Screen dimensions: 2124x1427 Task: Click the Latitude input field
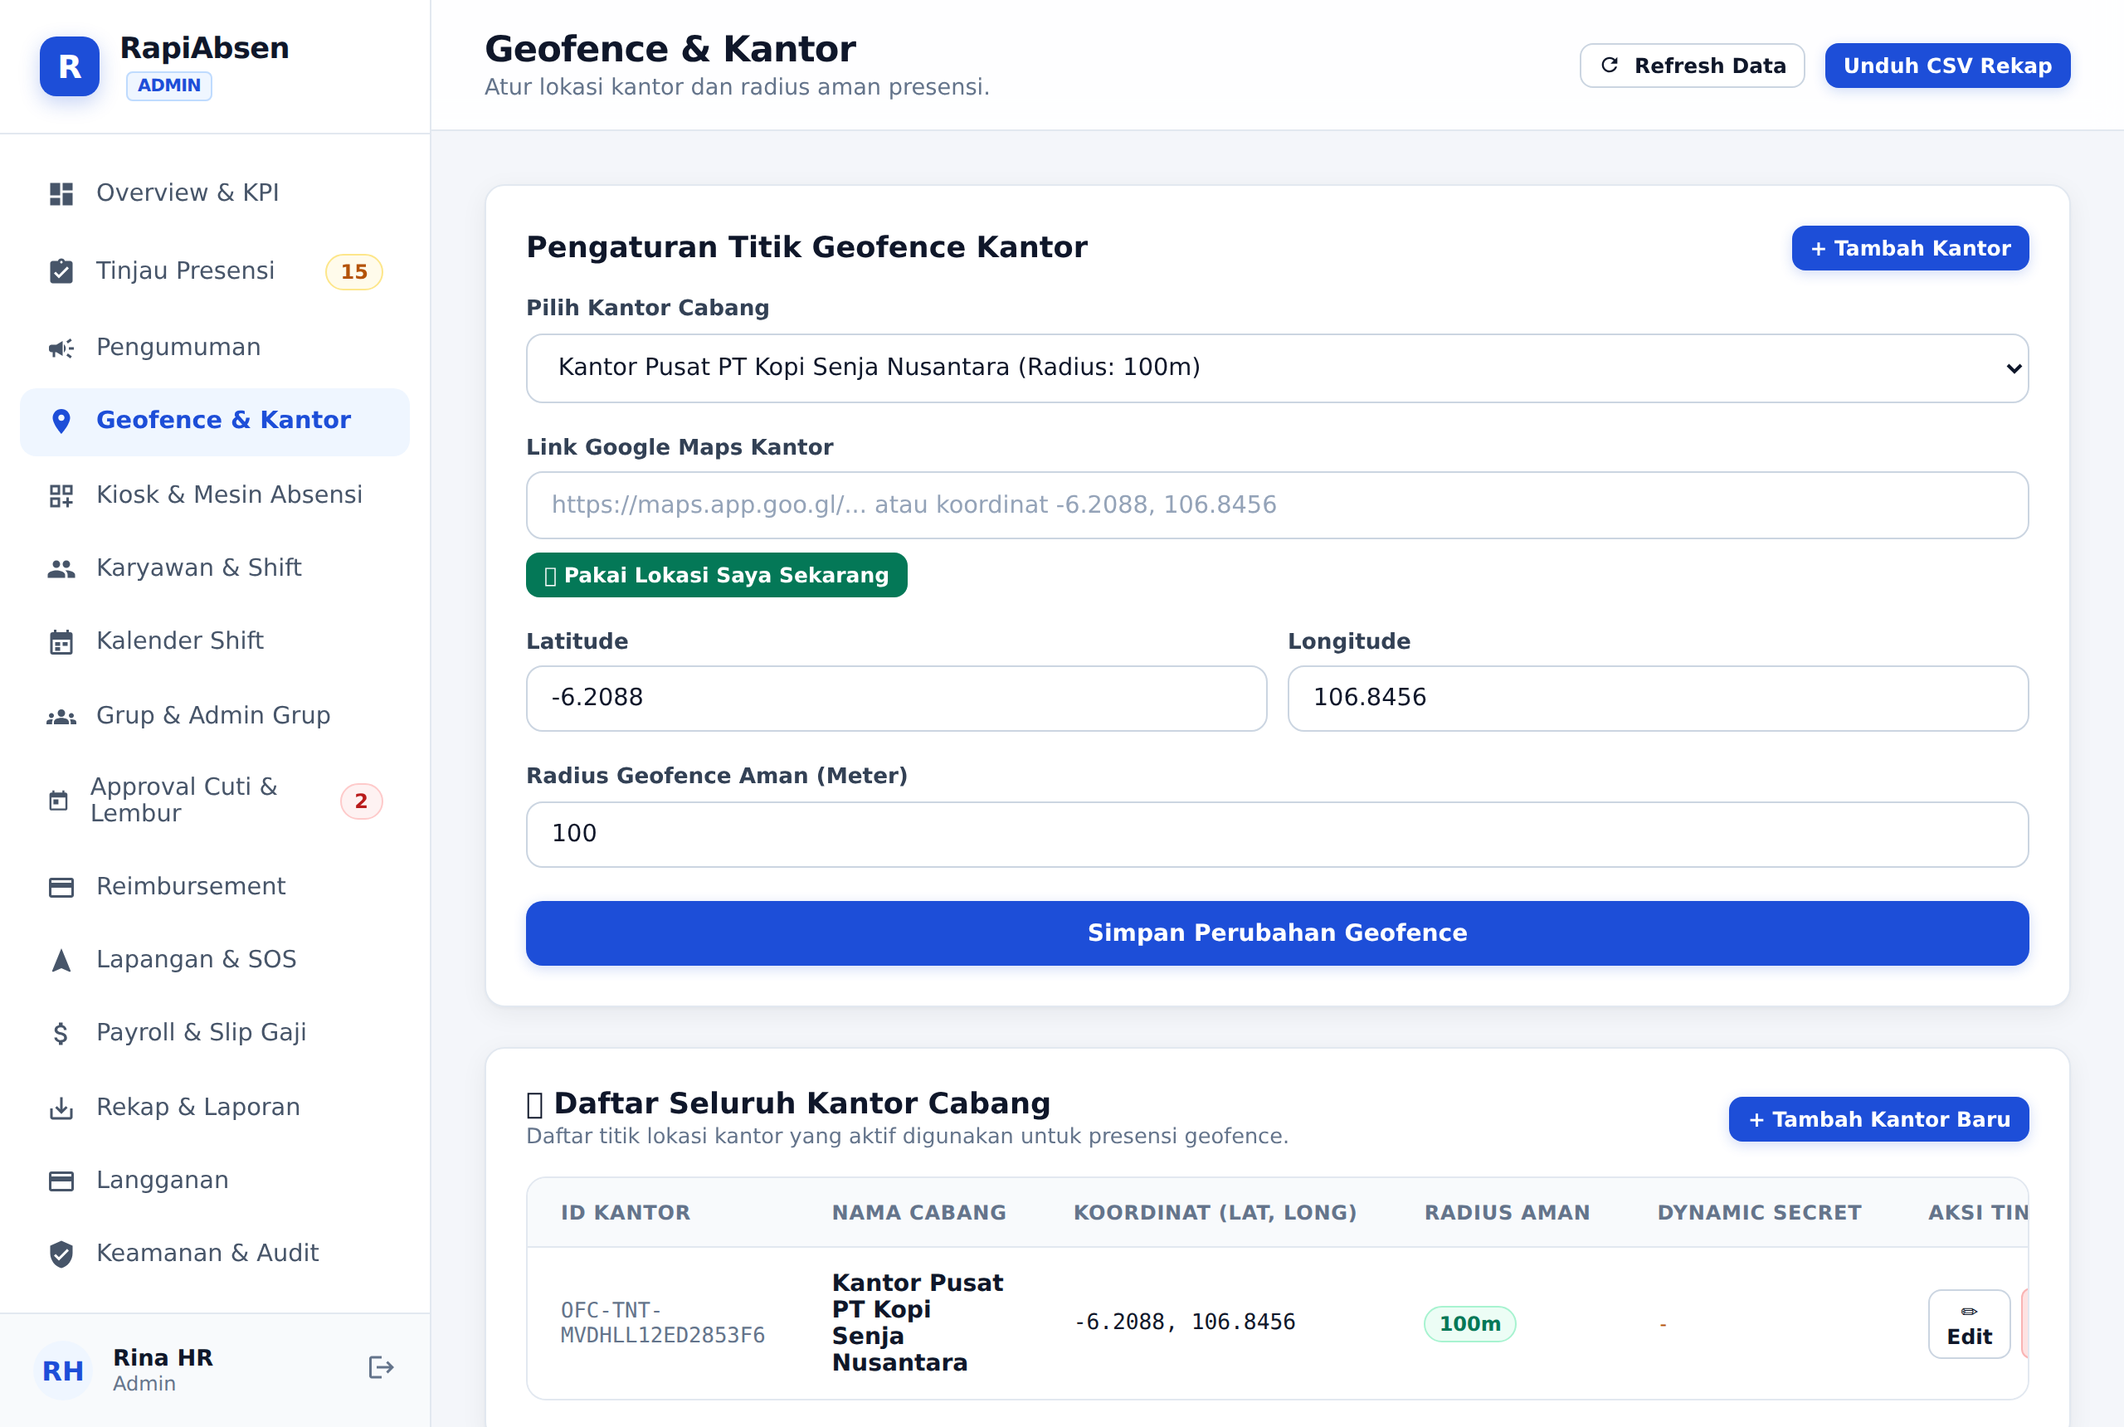[x=895, y=698]
